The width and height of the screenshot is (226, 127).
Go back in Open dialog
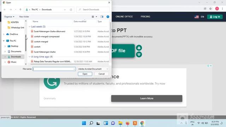(5, 10)
